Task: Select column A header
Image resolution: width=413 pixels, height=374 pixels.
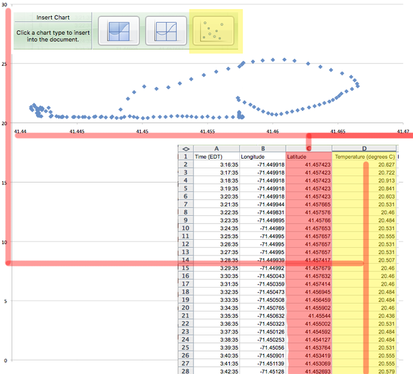Action: 216,148
